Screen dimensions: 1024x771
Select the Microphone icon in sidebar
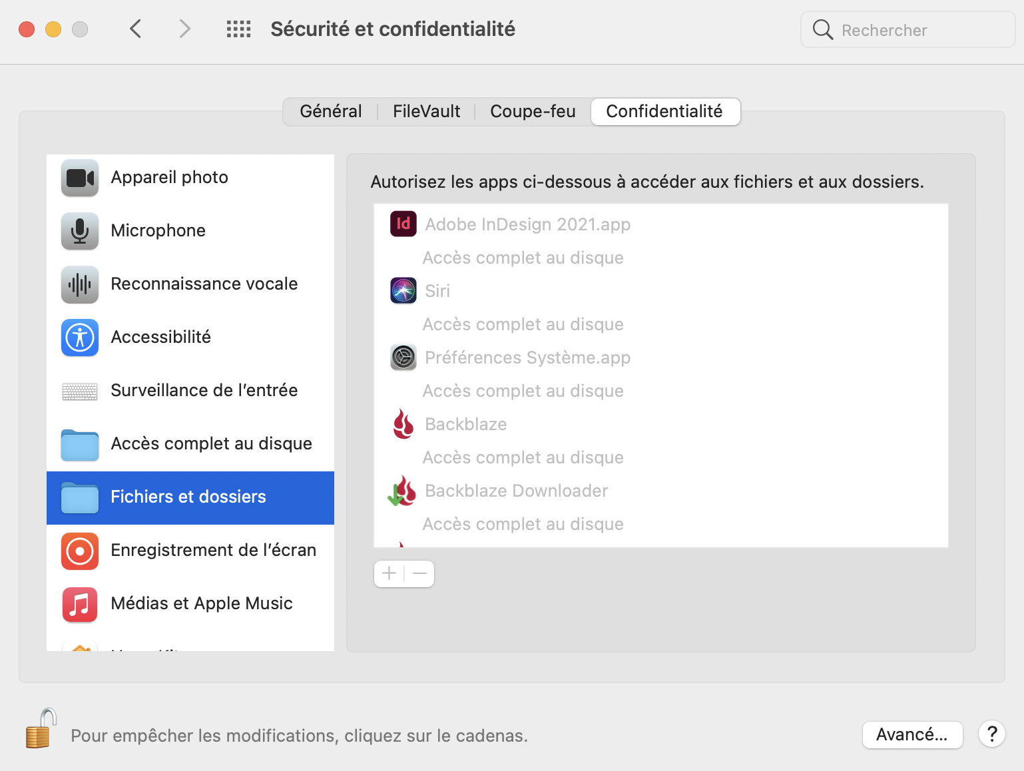click(80, 231)
